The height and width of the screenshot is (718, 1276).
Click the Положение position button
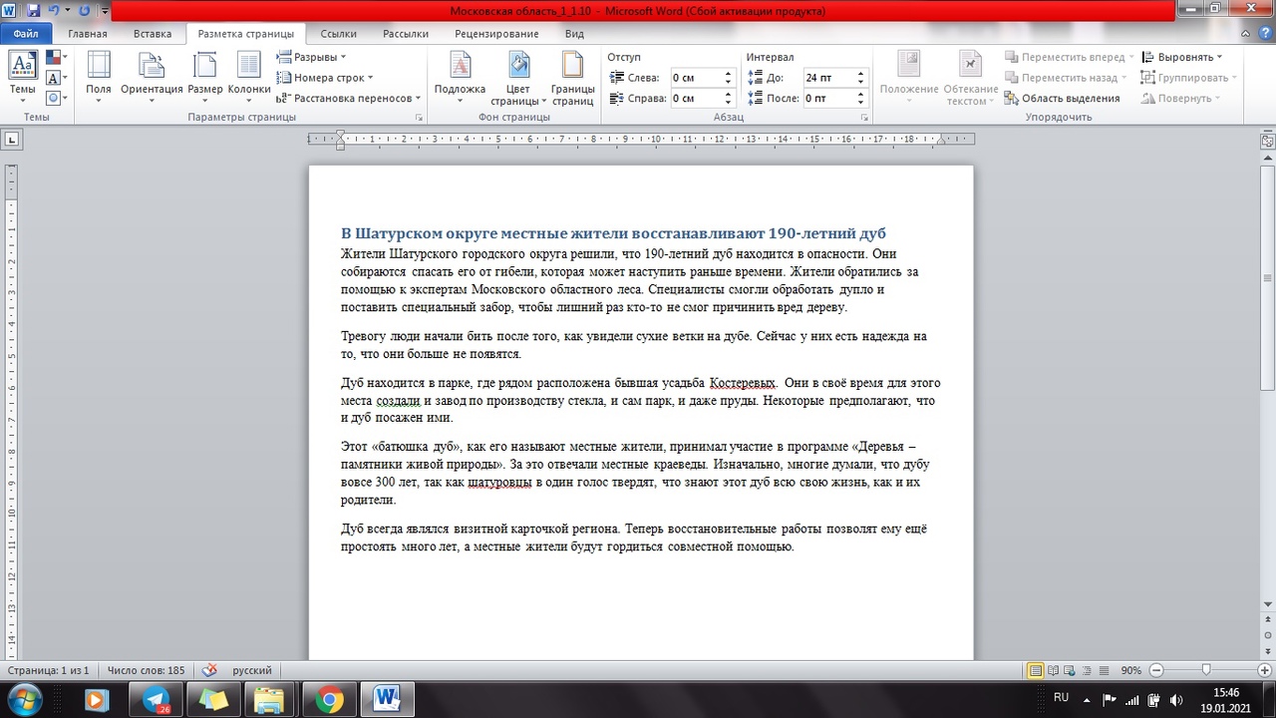pos(908,77)
